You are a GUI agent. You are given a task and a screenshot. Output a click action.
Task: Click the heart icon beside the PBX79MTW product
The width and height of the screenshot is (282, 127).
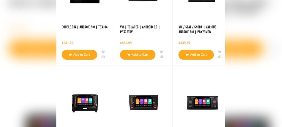point(220,52)
